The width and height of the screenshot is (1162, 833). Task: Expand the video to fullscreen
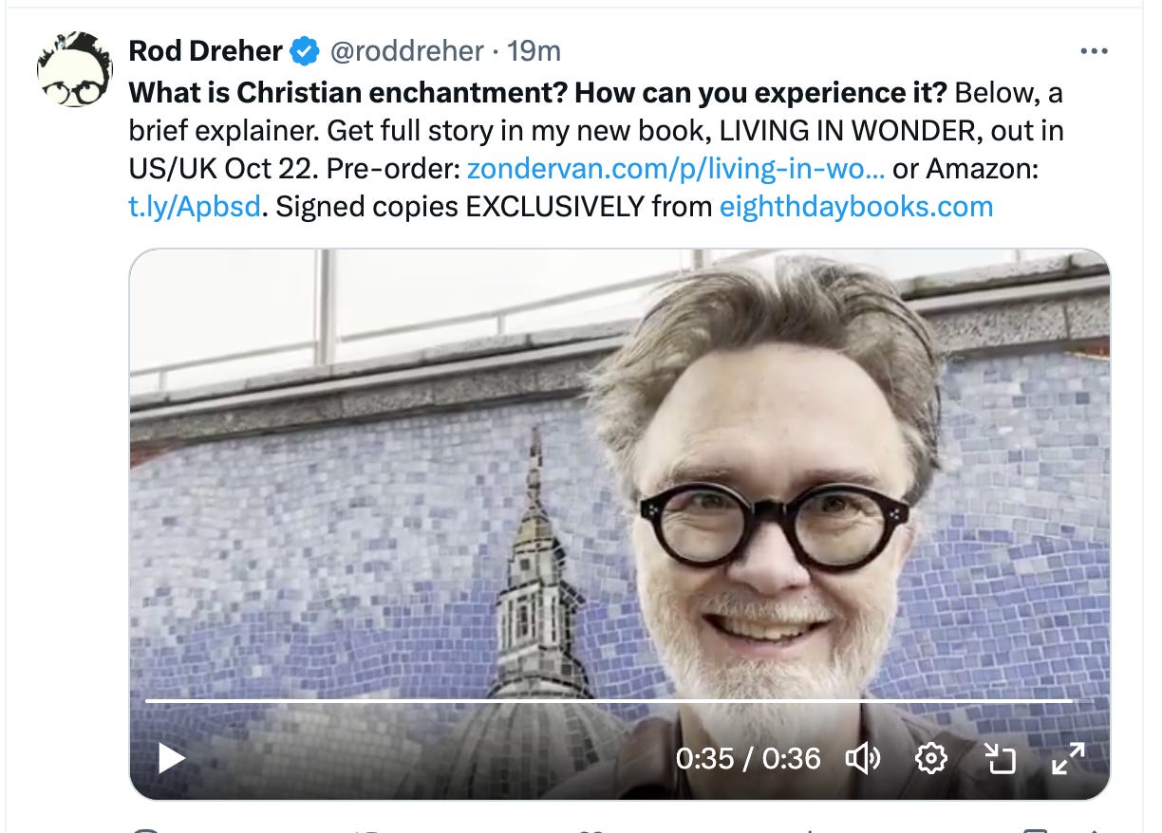pos(1069,758)
